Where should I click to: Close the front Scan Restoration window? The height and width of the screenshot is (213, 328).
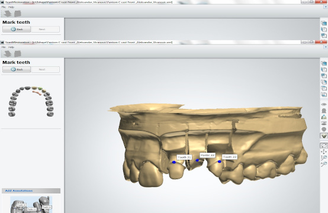pyautogui.click(x=321, y=42)
